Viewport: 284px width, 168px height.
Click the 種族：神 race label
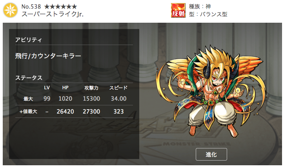200,7
